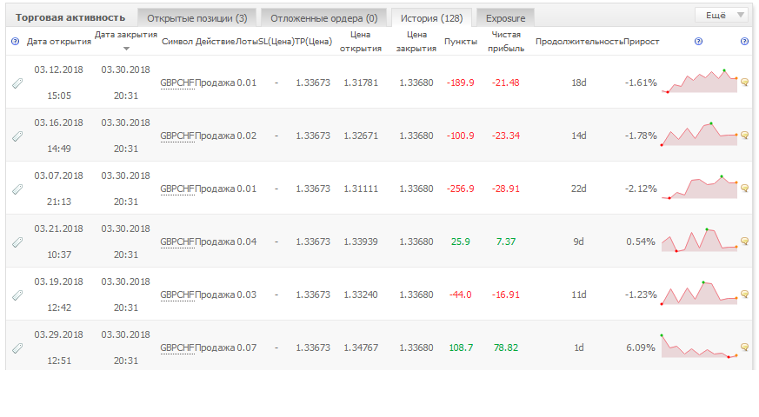Viewport: 759px width, 417px height.
Task: Sort by Продолжительность column header
Action: pos(579,42)
